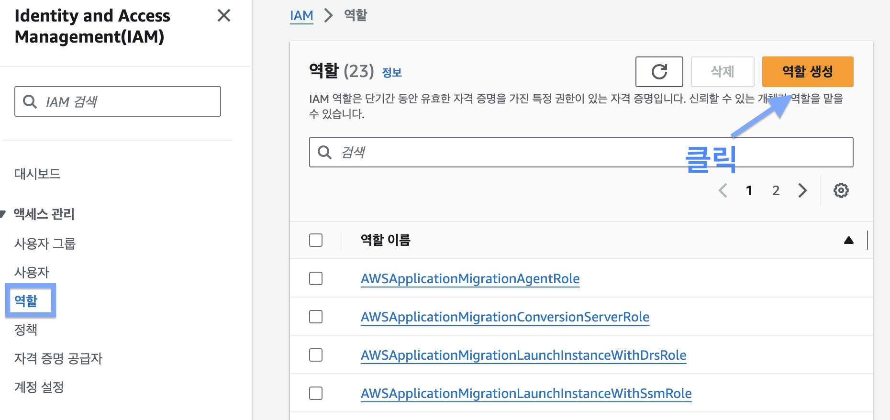890x420 pixels.
Task: Click the IAM breadcrumb link
Action: click(301, 16)
